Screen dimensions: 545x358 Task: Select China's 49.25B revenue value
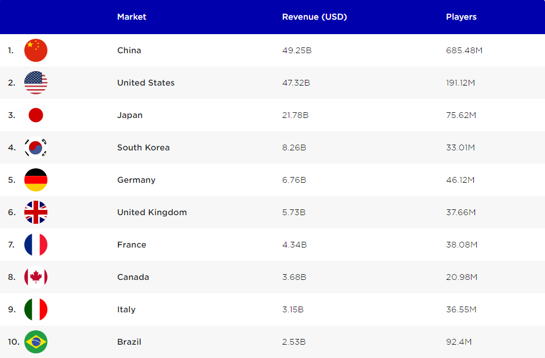297,50
